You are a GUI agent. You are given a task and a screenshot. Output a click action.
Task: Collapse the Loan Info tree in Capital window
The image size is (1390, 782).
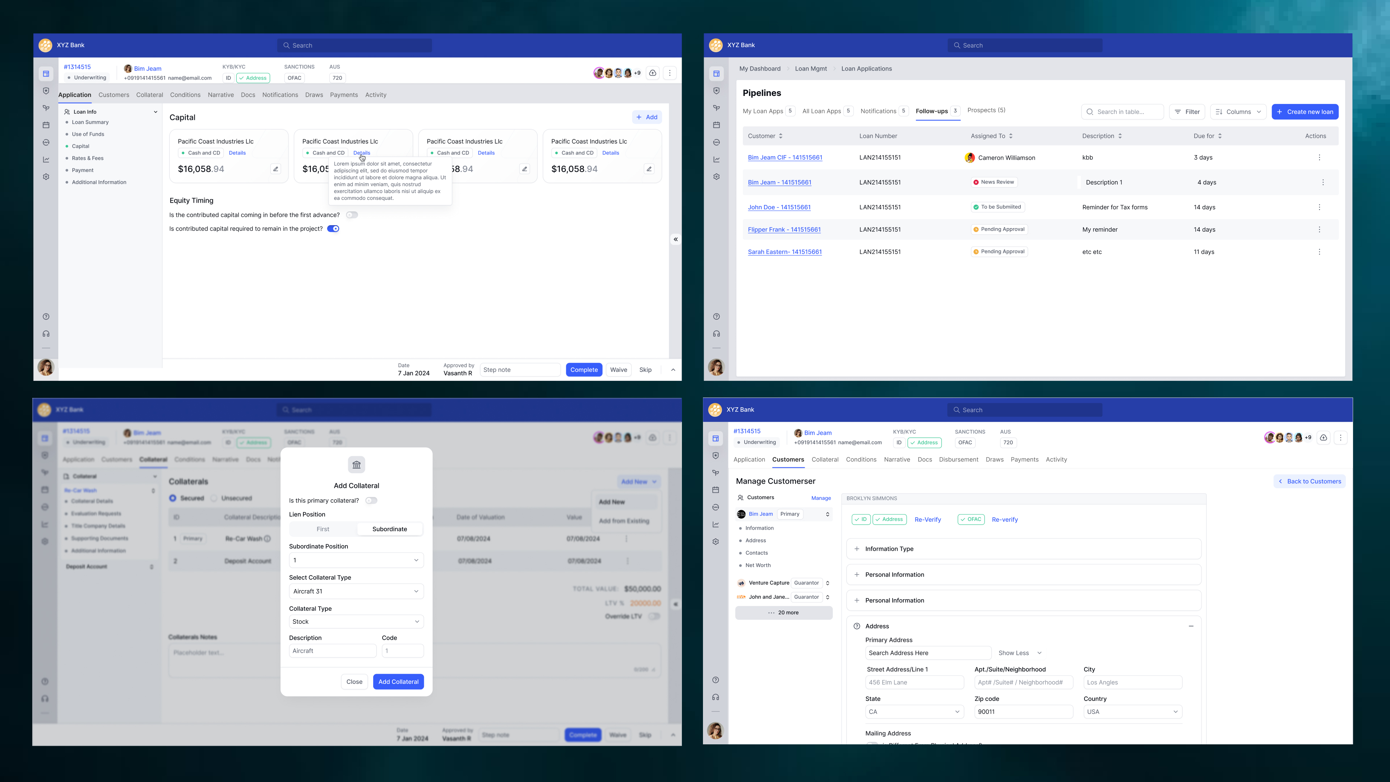click(155, 112)
